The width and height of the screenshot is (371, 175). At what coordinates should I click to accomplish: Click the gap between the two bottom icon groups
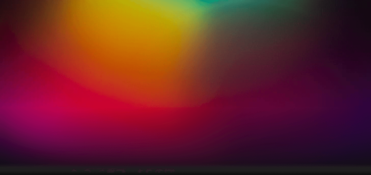coord(132,171)
